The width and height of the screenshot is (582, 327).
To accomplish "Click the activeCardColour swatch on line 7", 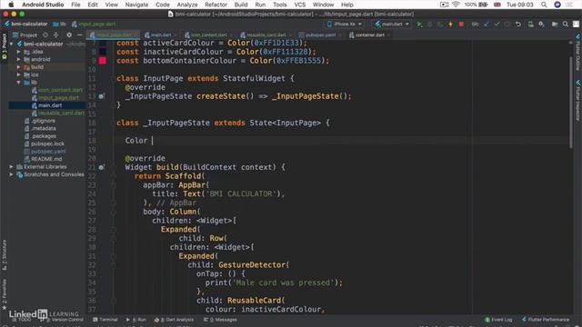I will [103, 43].
